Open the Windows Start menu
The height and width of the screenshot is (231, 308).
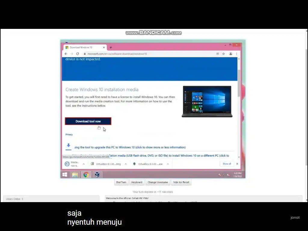click(65, 175)
